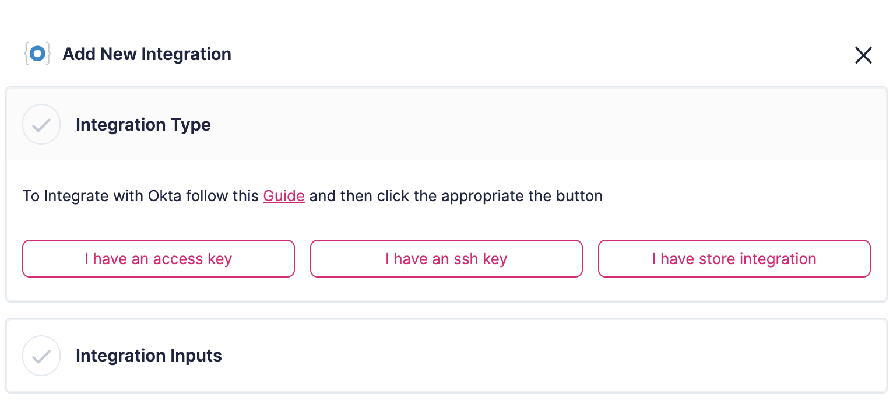893x400 pixels.
Task: Pick "I have store integration" button
Action: pyautogui.click(x=734, y=259)
